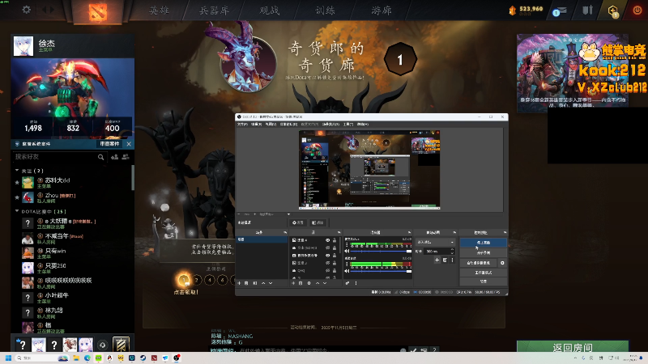Open the 游廊 (Arcade) tab
Screen dimensions: 648x364
point(381,11)
